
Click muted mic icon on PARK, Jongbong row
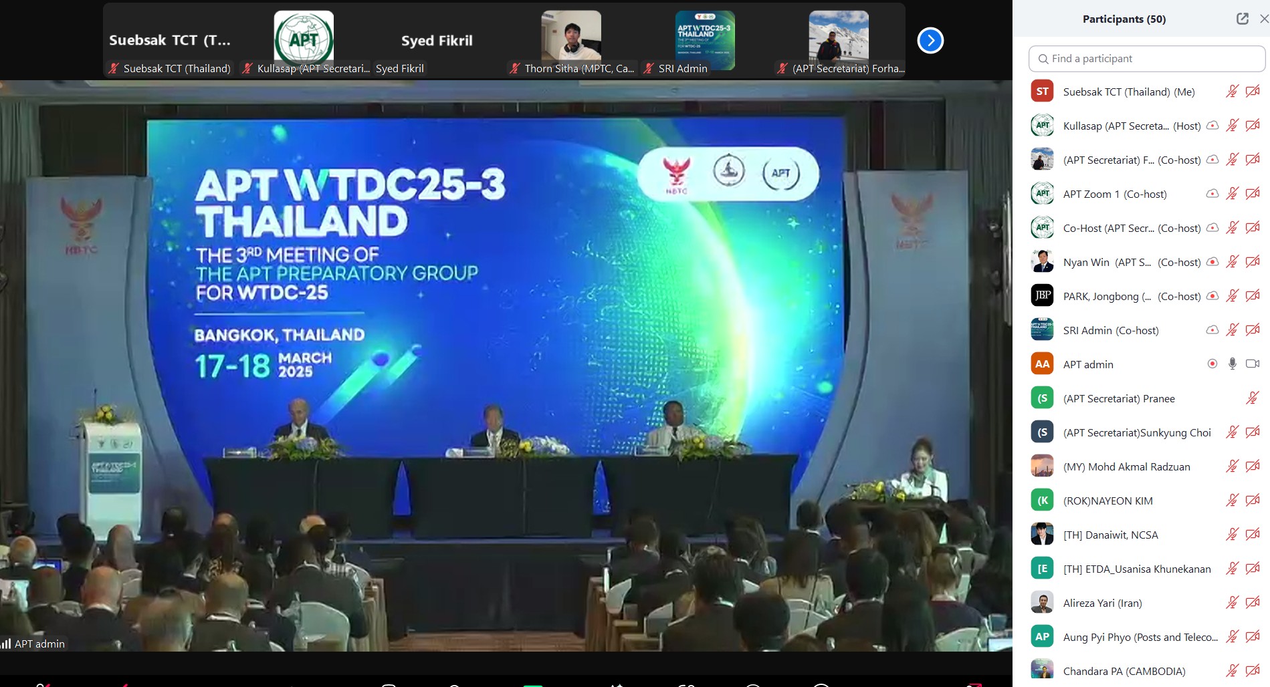[x=1232, y=296]
